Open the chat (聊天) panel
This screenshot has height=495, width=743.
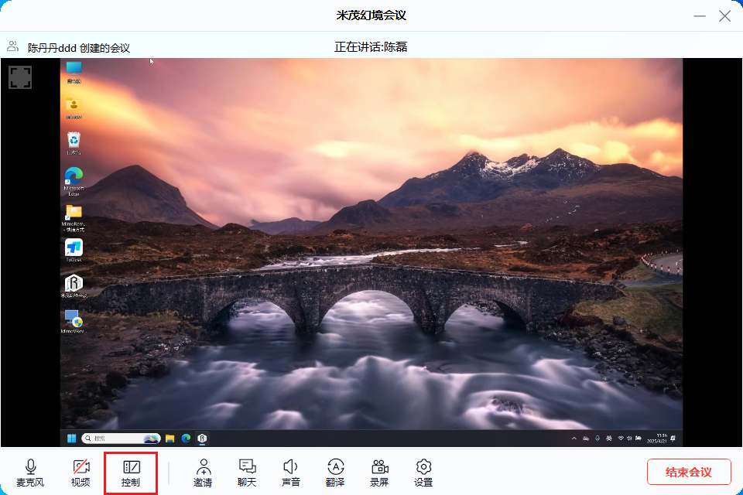[x=247, y=473]
